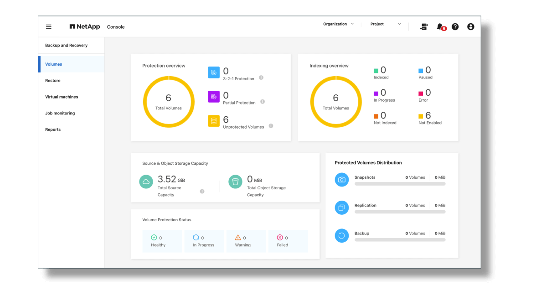Open Virtual machines from the sidebar

click(62, 97)
